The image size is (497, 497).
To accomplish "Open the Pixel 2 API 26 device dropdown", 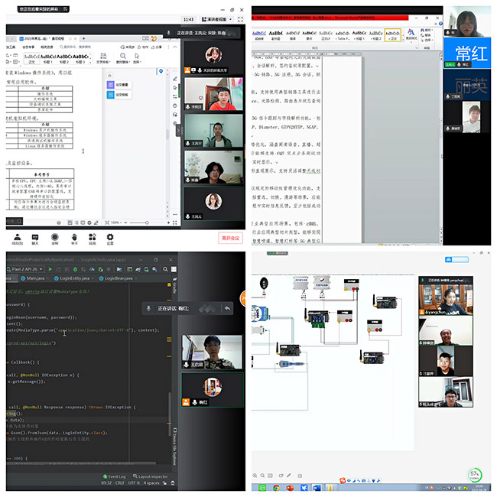I will tap(25, 269).
